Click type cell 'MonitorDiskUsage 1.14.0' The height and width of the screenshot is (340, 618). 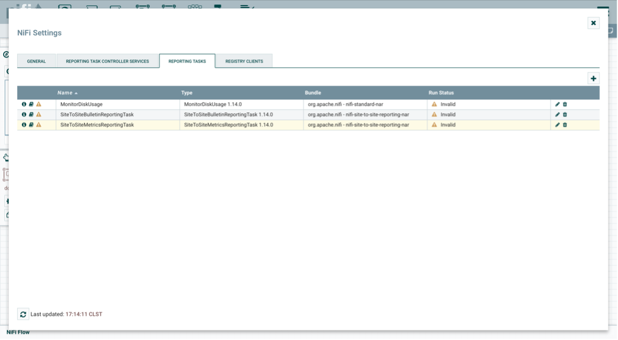[x=242, y=104]
